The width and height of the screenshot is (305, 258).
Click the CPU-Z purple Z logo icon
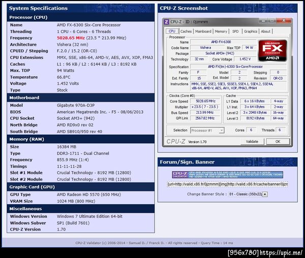click(166, 22)
